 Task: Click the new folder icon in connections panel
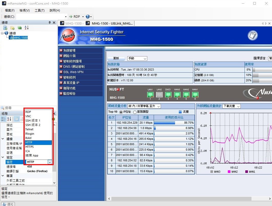pos(12,28)
